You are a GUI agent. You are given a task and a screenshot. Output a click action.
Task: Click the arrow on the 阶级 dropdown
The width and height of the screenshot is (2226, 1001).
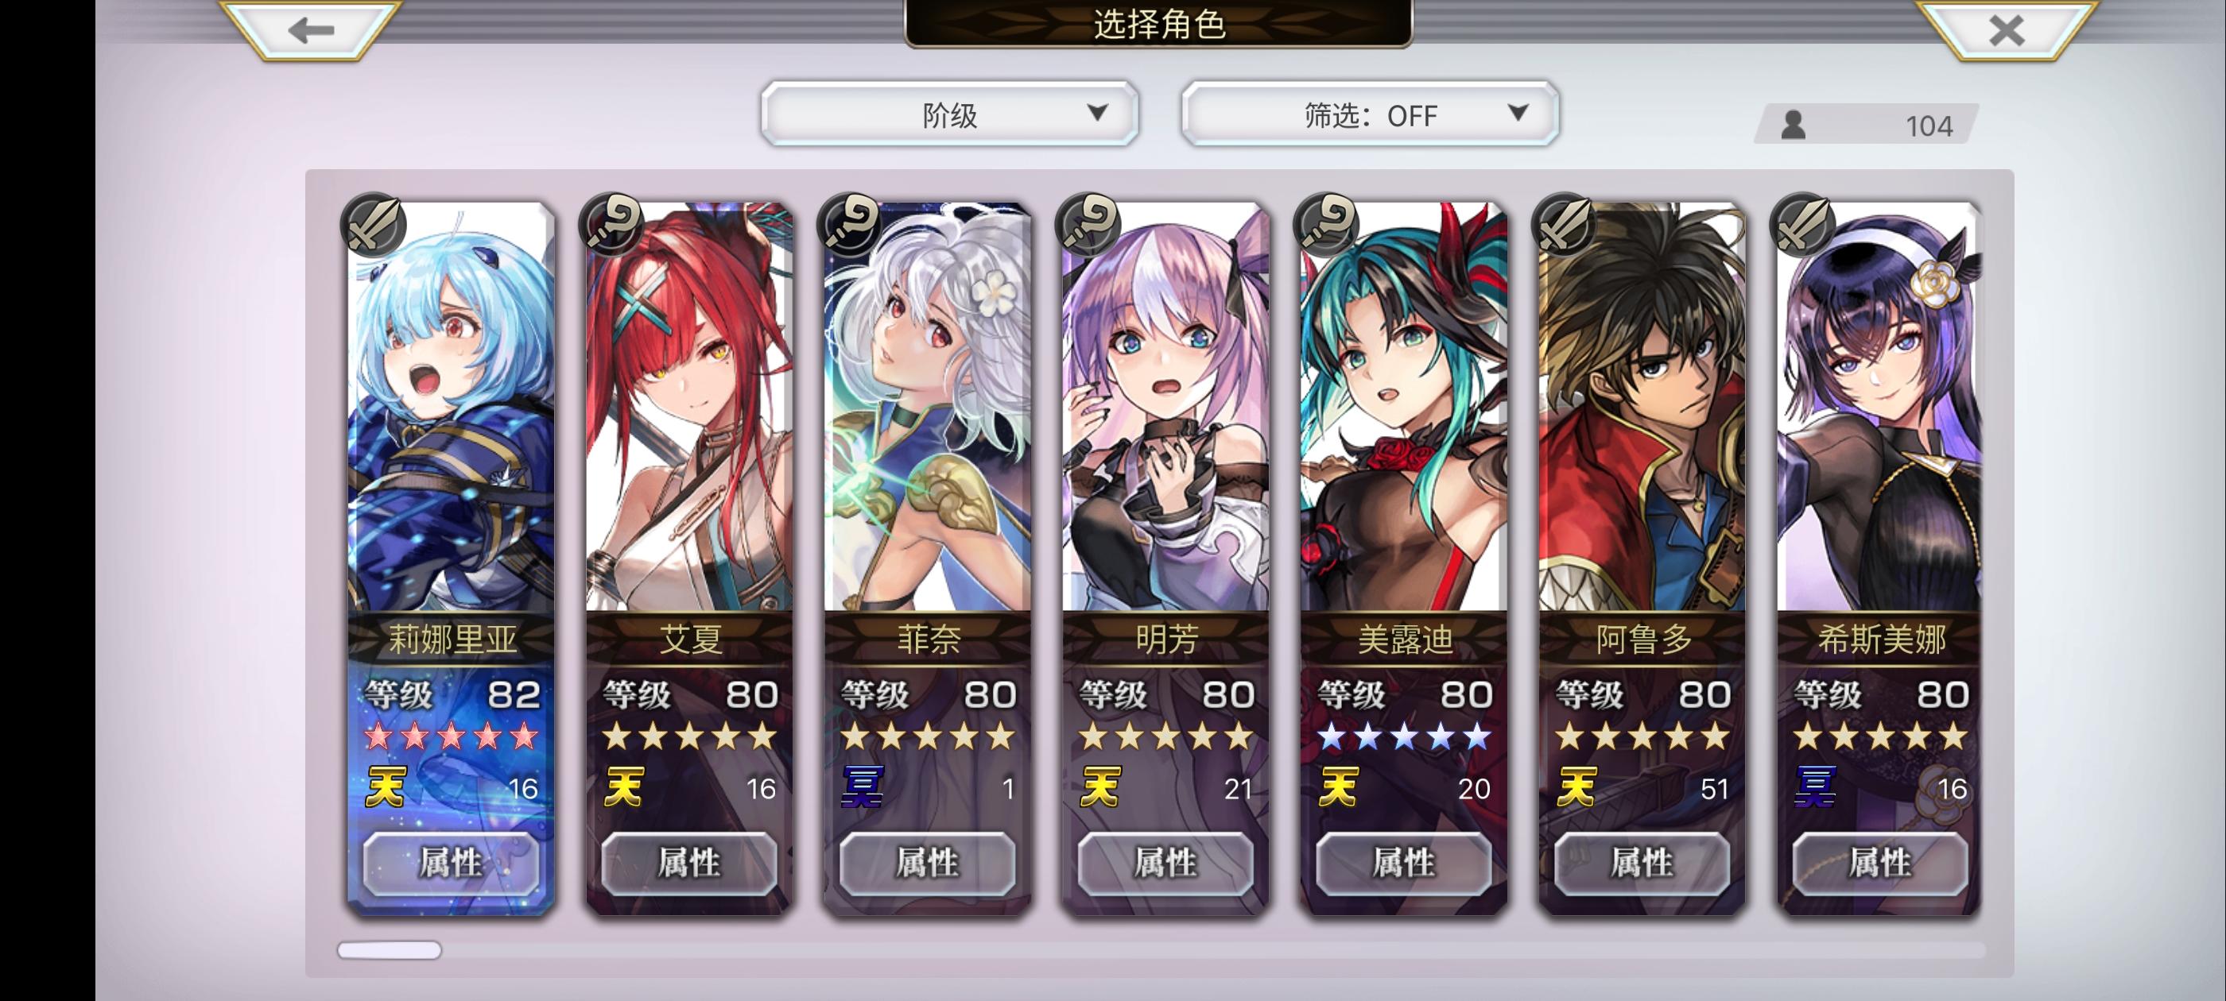coord(1097,113)
